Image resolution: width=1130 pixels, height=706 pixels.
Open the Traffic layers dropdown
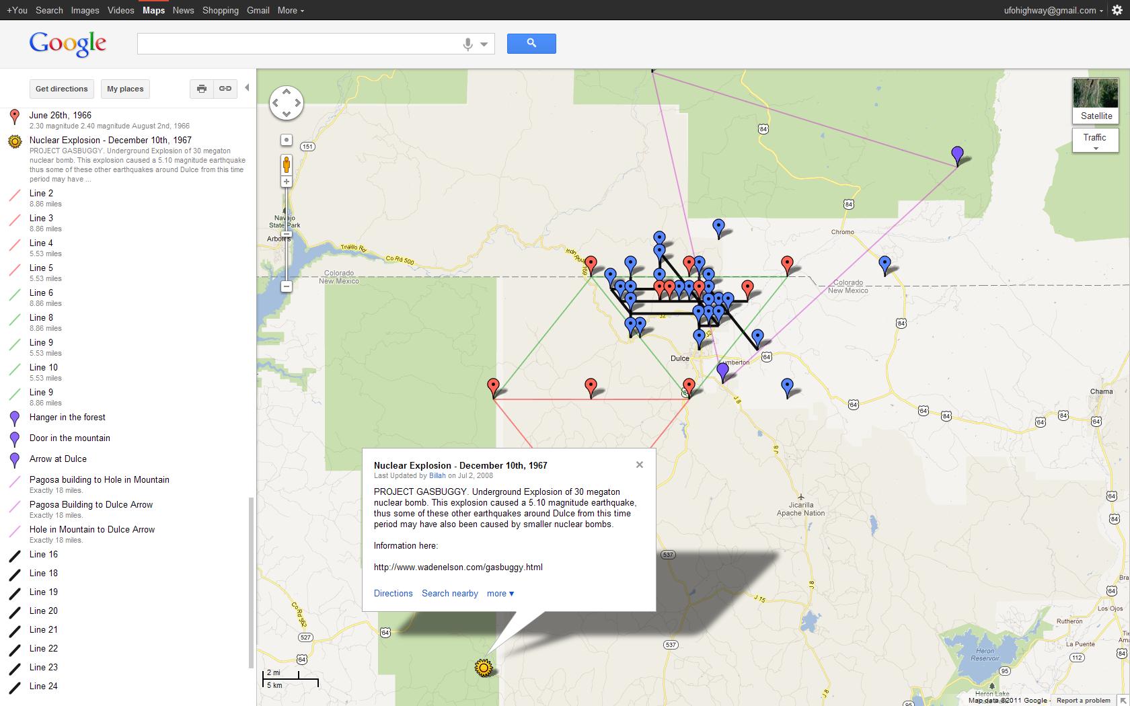pyautogui.click(x=1095, y=141)
